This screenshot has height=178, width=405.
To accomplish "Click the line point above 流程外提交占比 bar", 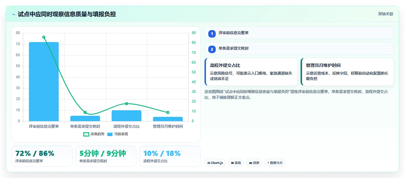I will [x=127, y=104].
